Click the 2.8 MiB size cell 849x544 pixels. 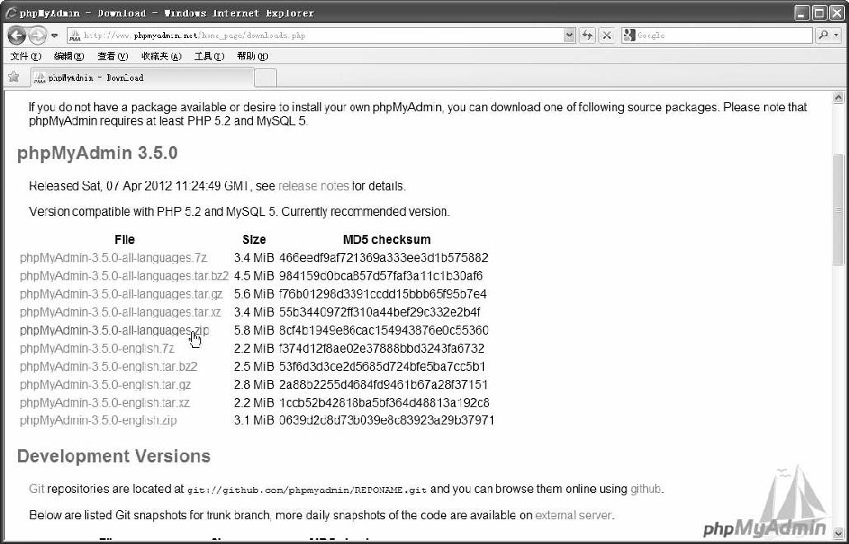[254, 385]
